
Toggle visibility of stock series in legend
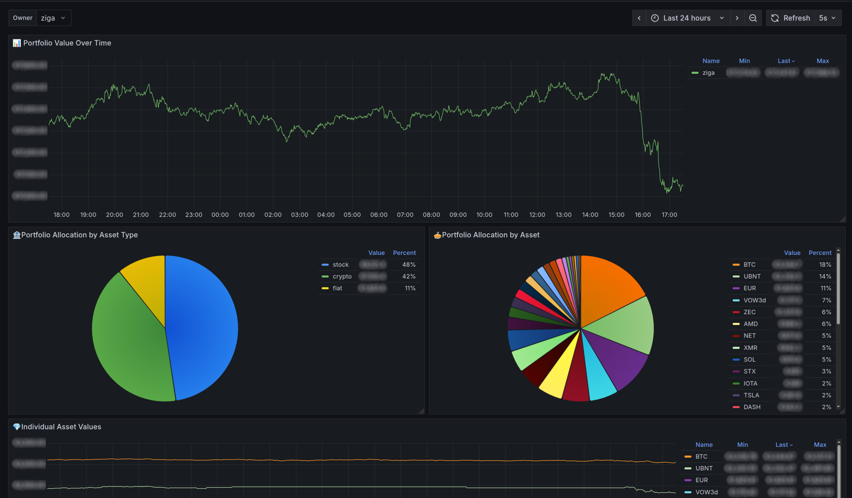click(x=340, y=264)
